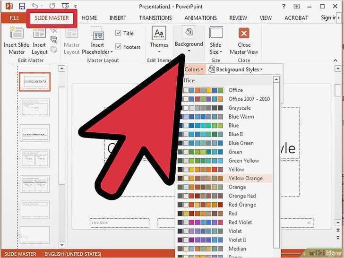Screen dimensions: 344x258
Task: Click the Delete slide icon in Edit Master
Action: click(x=54, y=31)
